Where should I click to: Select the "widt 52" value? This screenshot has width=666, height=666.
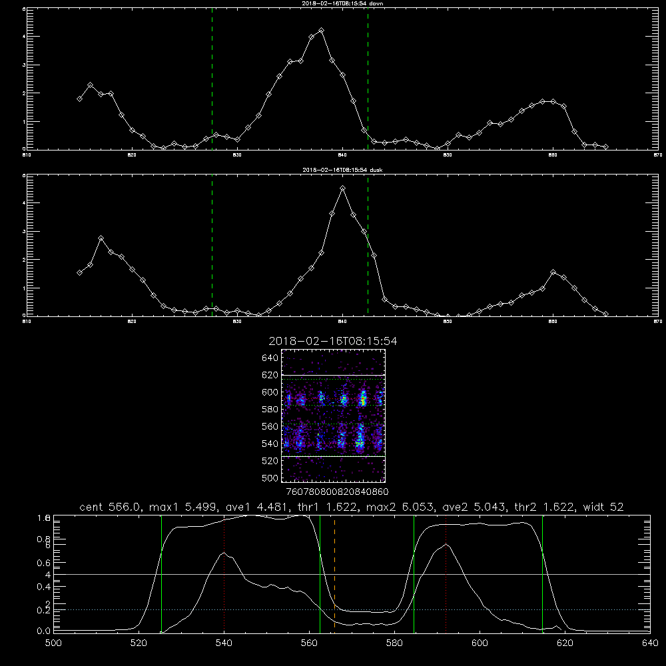pos(603,507)
